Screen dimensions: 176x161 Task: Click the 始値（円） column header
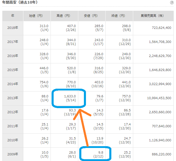(37, 16)
